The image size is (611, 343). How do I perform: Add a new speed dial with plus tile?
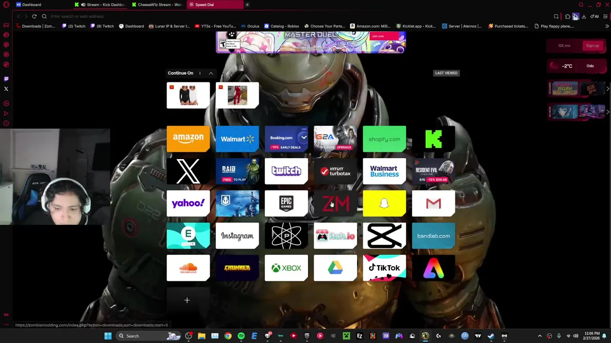point(187,300)
